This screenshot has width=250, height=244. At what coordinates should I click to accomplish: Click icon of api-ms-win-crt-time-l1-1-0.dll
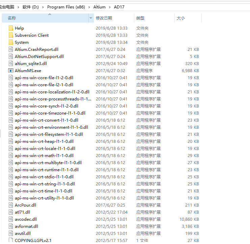point(11,191)
